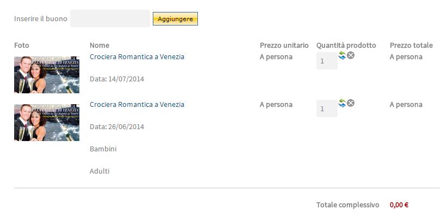Screen dimensions: 441x217
Task: Click refresh quantity icon for 14/07/2014 cruise
Action: tap(342, 55)
